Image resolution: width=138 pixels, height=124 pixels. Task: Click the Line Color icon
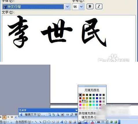[x=86, y=122]
